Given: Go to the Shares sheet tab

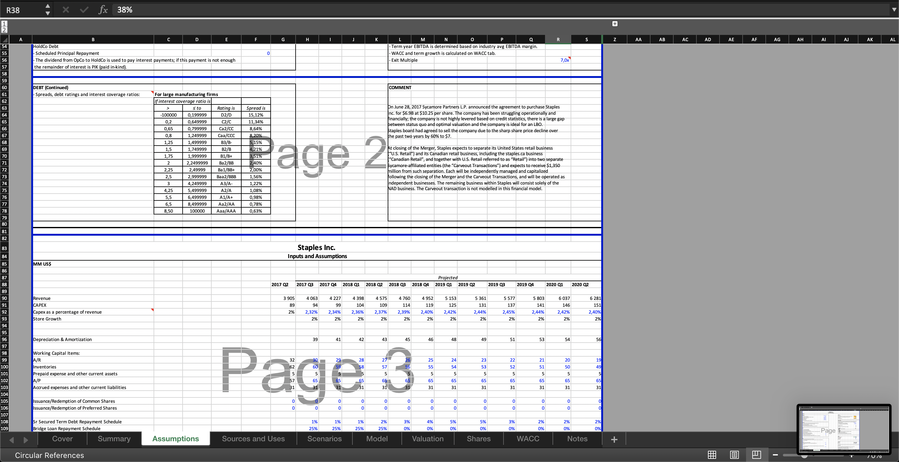Looking at the screenshot, I should click(x=479, y=439).
